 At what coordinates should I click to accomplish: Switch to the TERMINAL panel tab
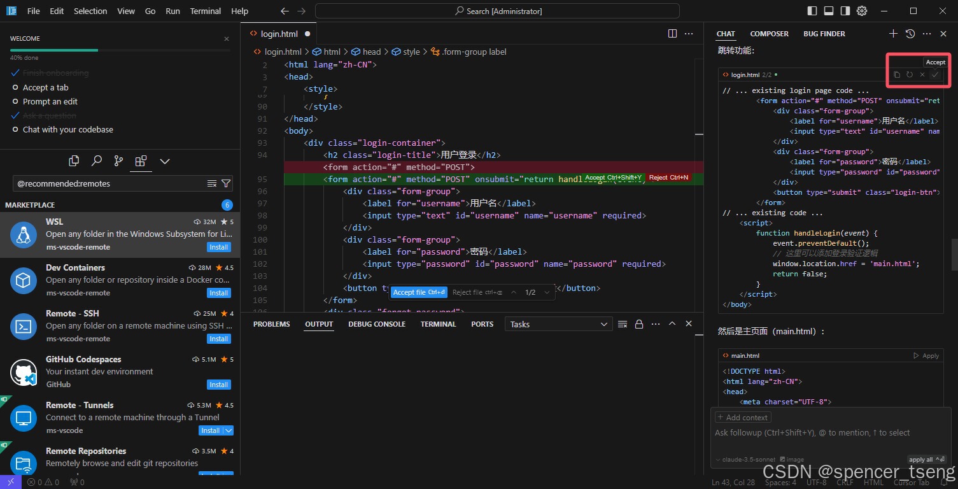point(438,324)
